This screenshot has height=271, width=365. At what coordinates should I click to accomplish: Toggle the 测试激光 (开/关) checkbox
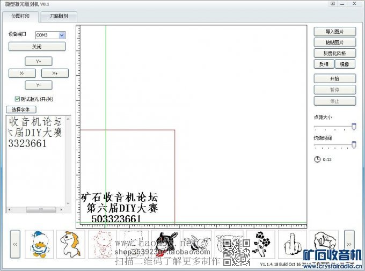pos(18,99)
